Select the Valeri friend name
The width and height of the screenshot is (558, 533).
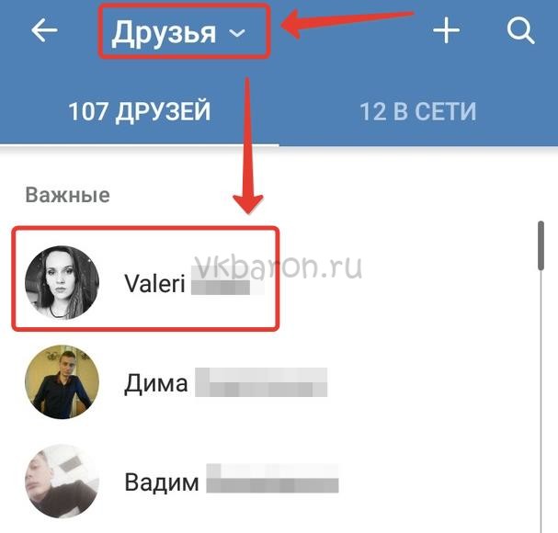pyautogui.click(x=154, y=284)
